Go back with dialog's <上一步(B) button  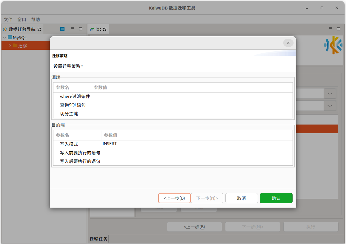pos(174,198)
